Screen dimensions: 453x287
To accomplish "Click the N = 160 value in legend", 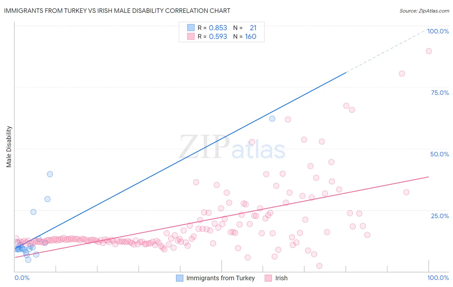I will pos(245,36).
